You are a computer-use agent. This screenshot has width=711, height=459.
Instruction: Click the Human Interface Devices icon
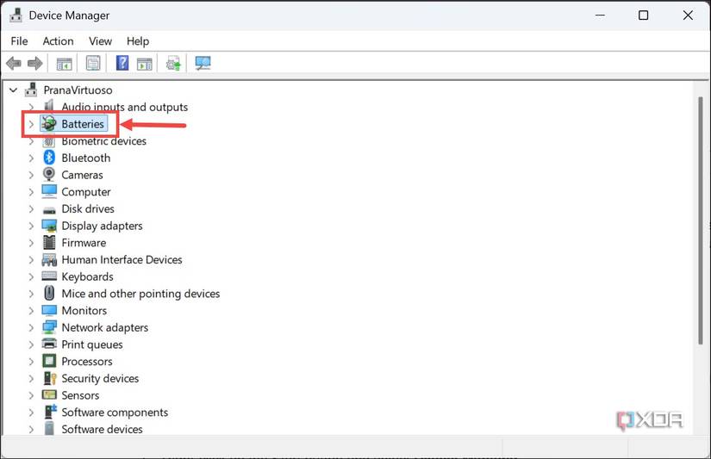(x=49, y=259)
